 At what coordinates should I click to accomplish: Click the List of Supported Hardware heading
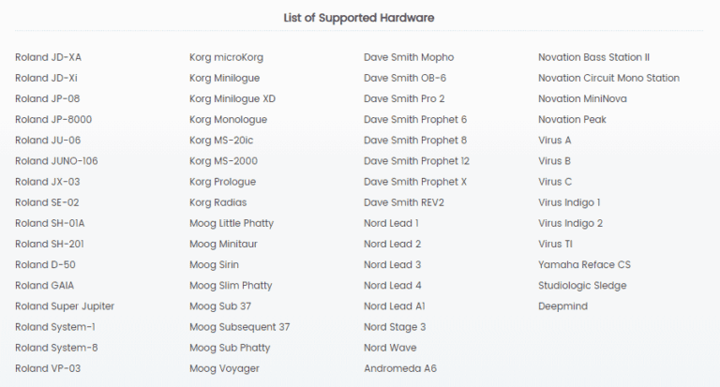[x=359, y=18]
